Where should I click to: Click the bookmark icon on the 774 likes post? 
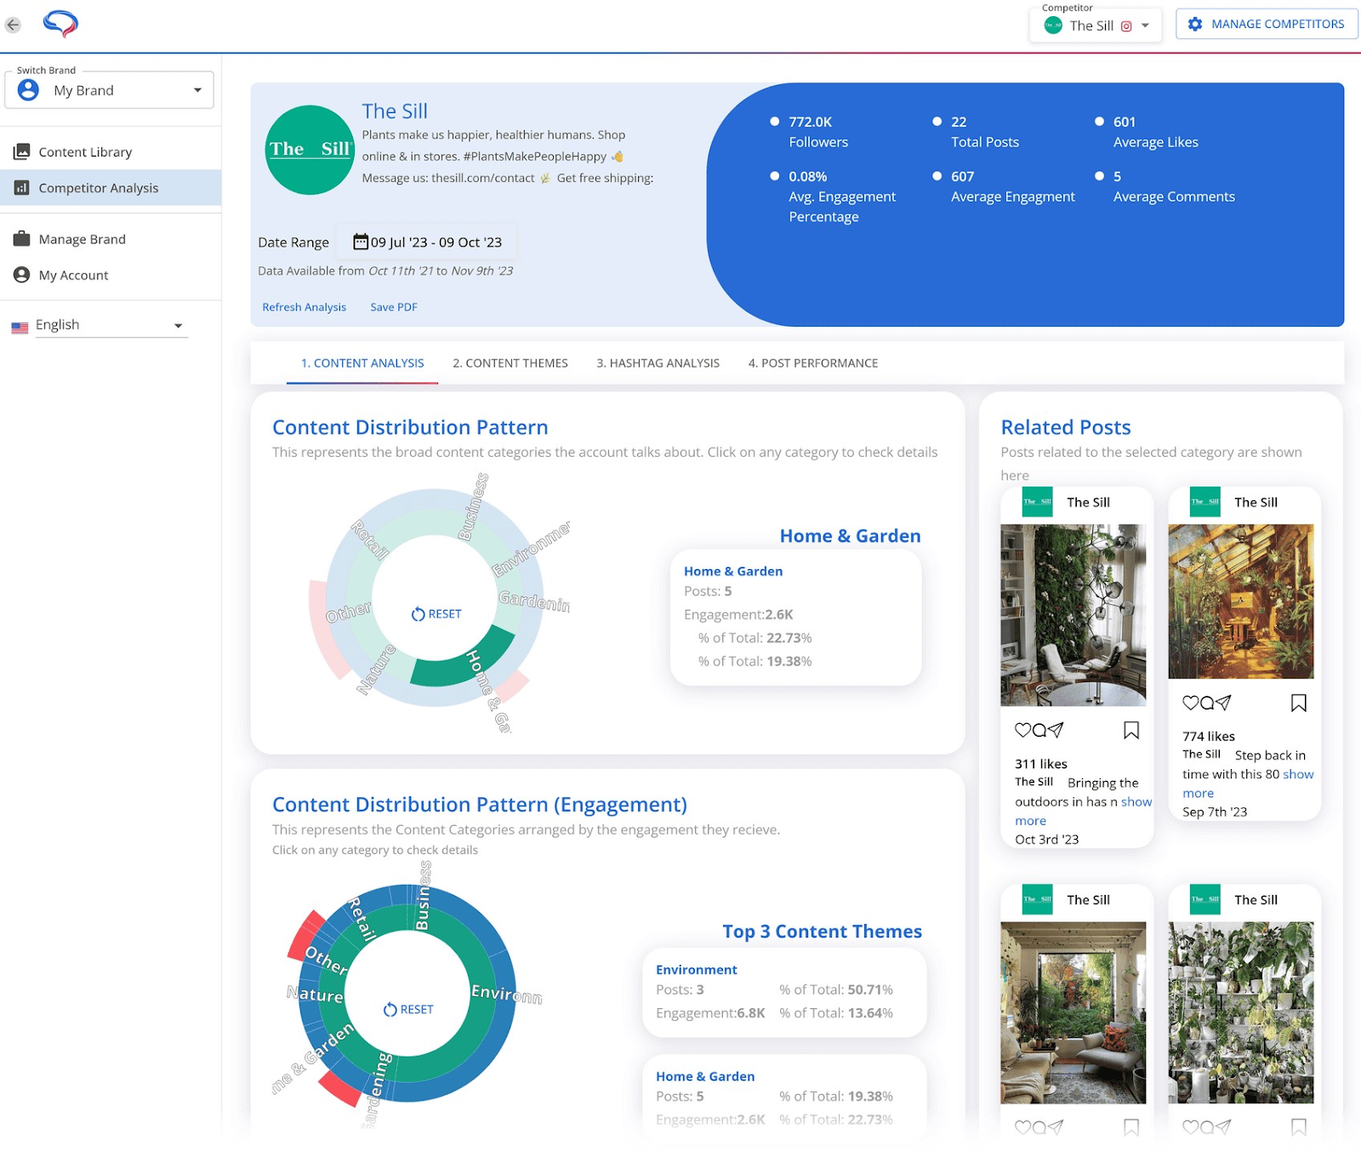coord(1297,703)
